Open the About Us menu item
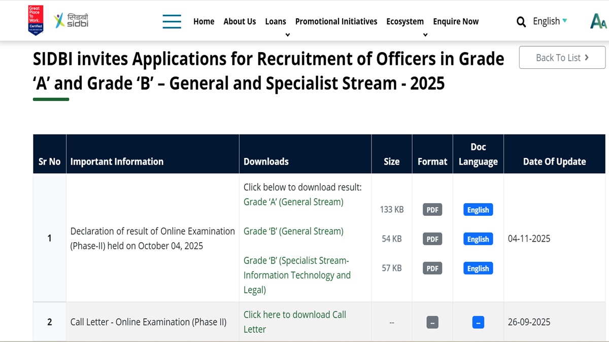Viewport: 609px width, 342px height. point(240,21)
